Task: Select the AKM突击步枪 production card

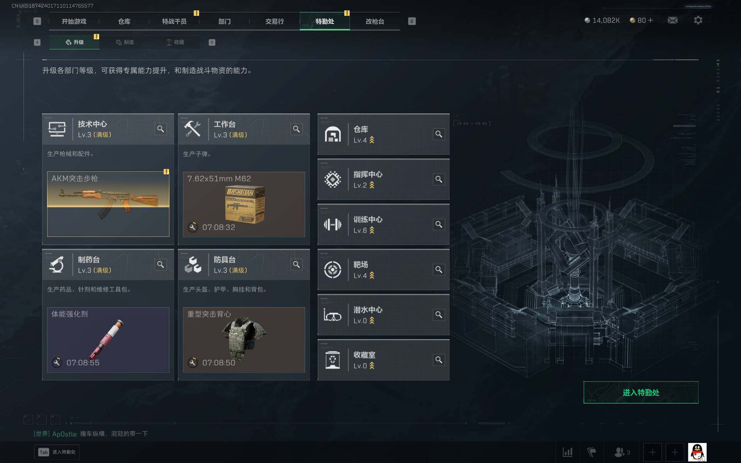Action: [x=108, y=204]
